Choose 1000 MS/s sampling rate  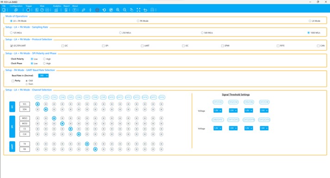[x=309, y=33]
